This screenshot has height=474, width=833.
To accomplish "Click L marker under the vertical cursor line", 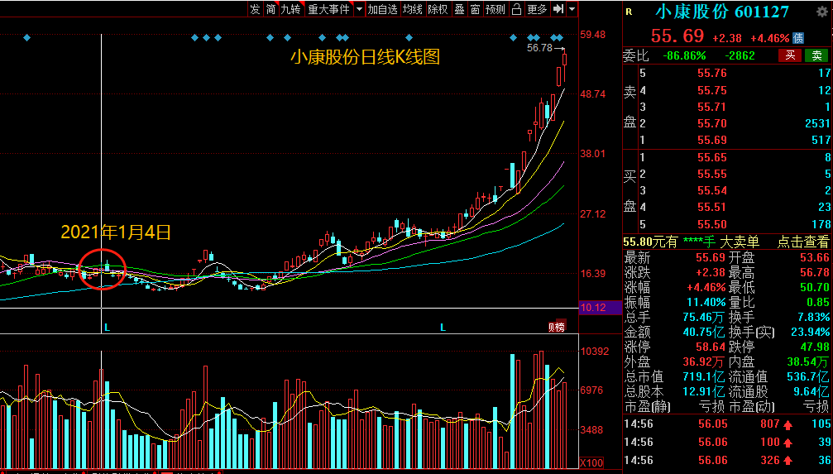I will tap(107, 328).
